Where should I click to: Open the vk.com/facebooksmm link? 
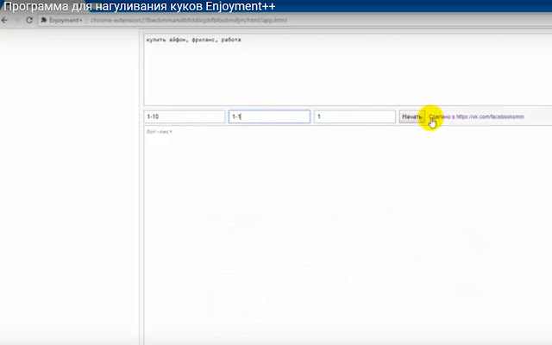click(x=490, y=116)
